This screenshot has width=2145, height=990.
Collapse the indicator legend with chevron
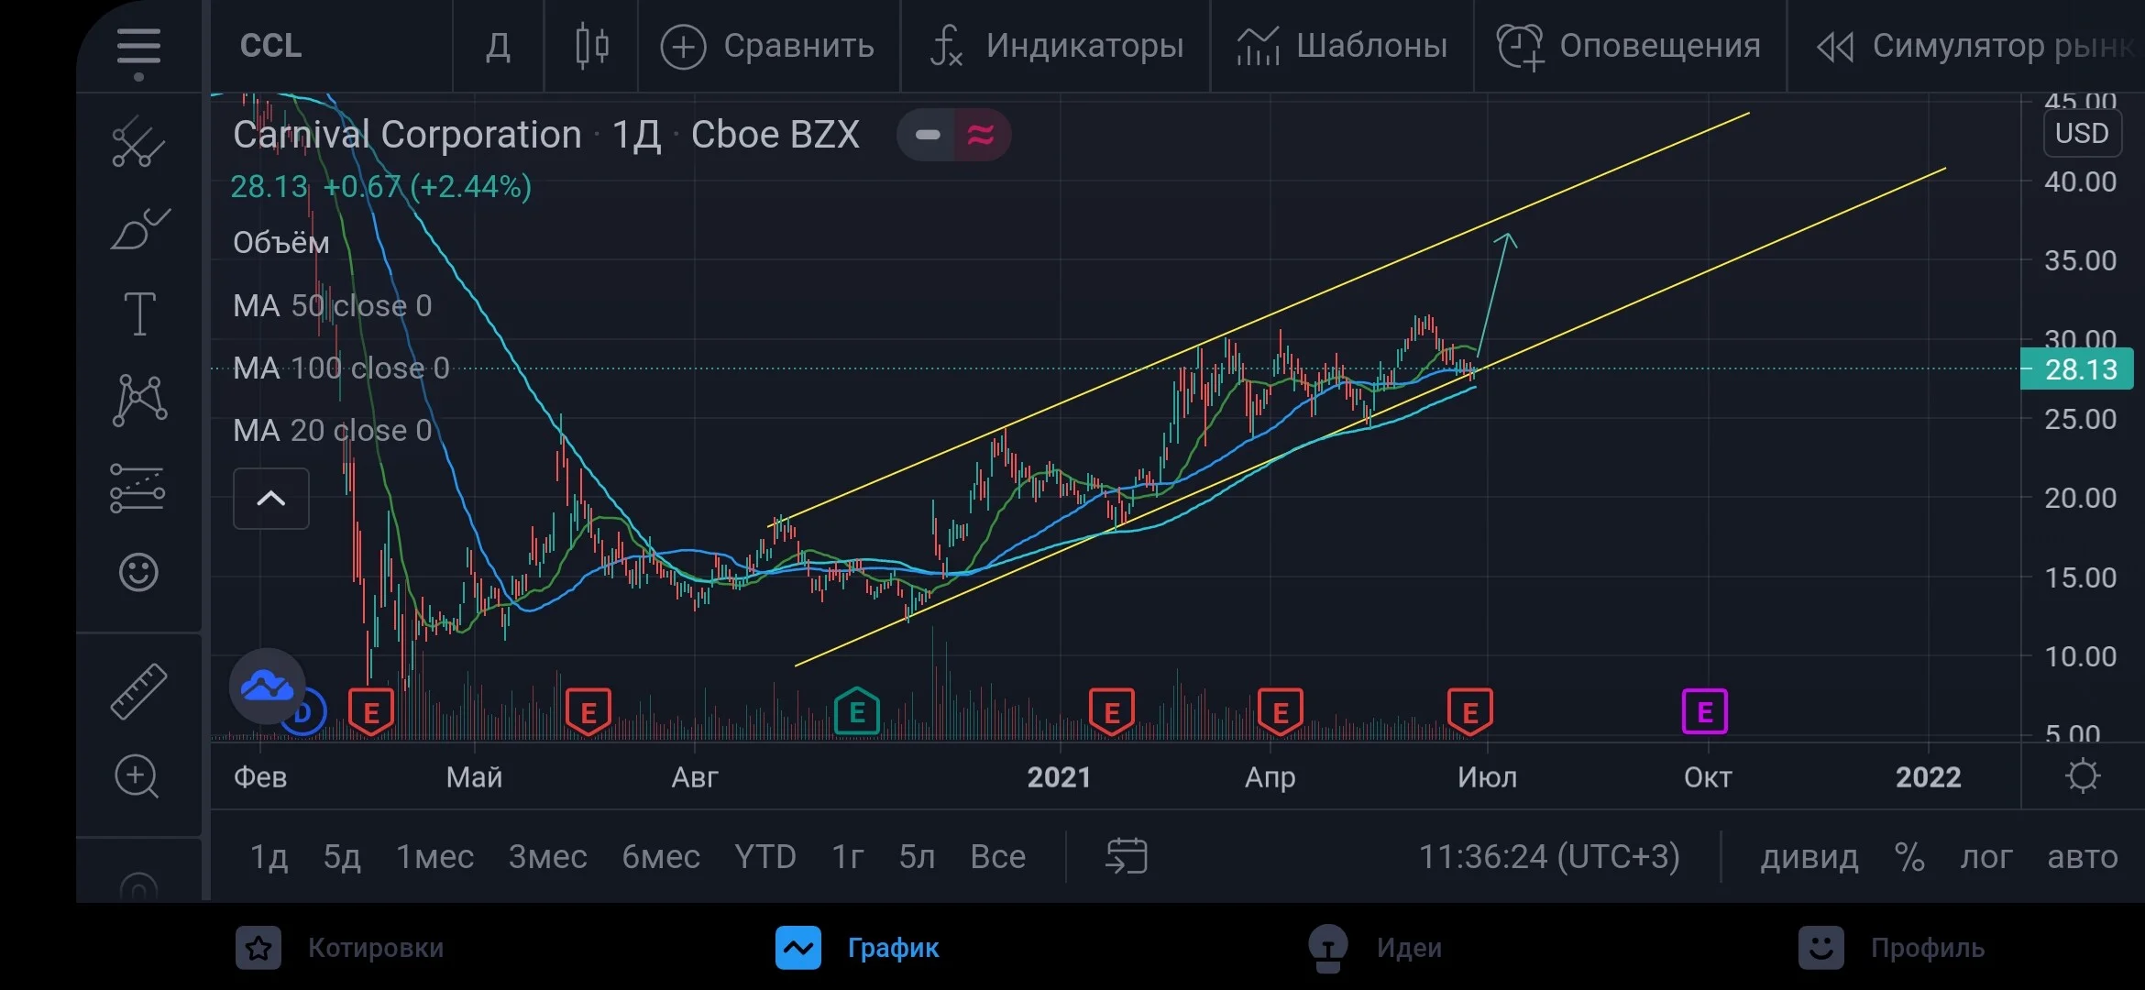click(270, 499)
